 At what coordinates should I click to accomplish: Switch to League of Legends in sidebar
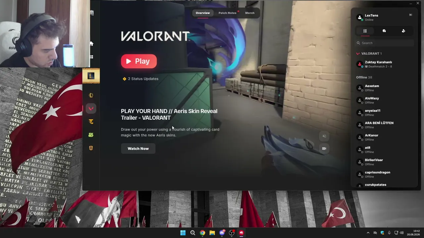coord(91,95)
